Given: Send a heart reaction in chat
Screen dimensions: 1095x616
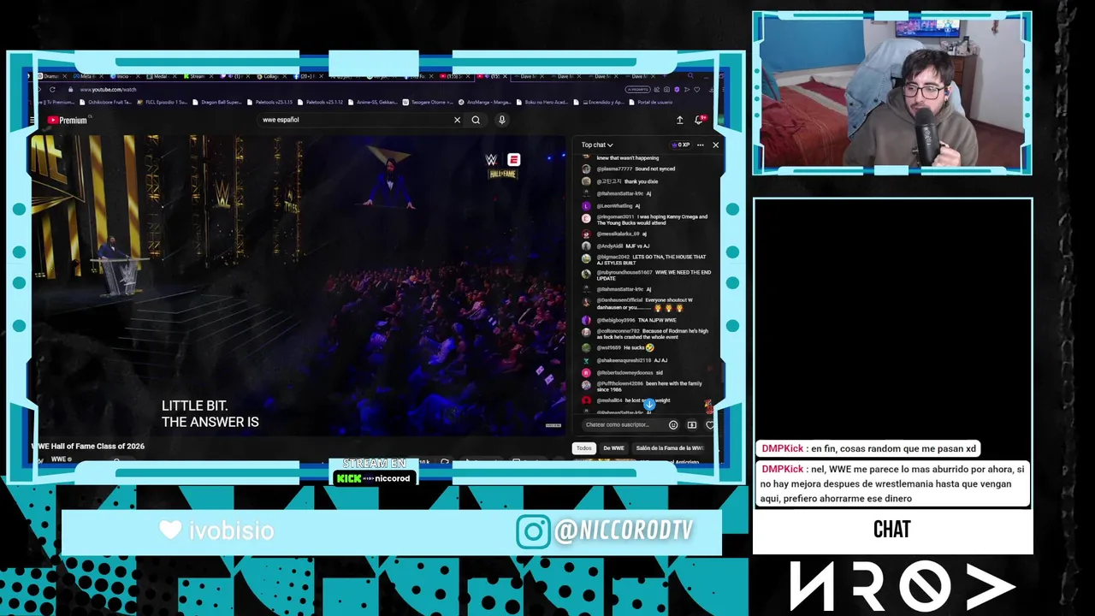Looking at the screenshot, I should pos(709,425).
